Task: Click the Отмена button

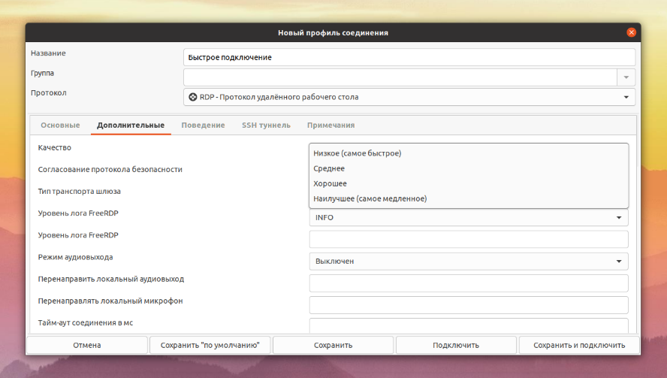Action: coord(87,345)
